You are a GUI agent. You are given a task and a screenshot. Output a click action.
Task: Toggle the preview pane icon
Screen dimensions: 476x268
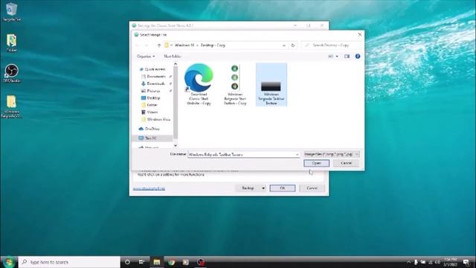point(347,57)
